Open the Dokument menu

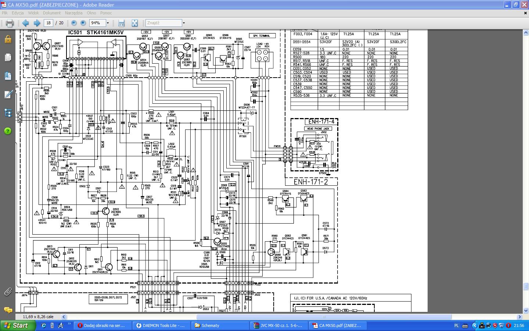pyautogui.click(x=52, y=13)
